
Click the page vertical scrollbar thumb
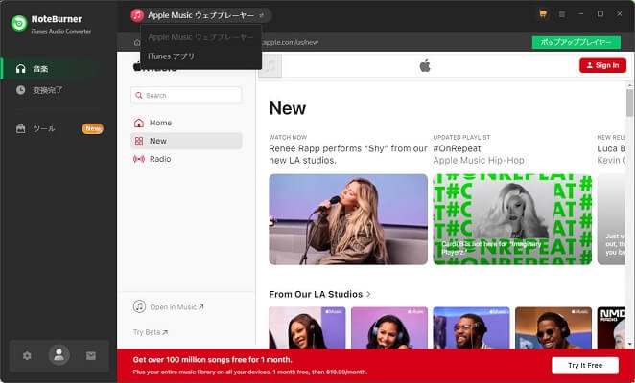click(x=629, y=101)
